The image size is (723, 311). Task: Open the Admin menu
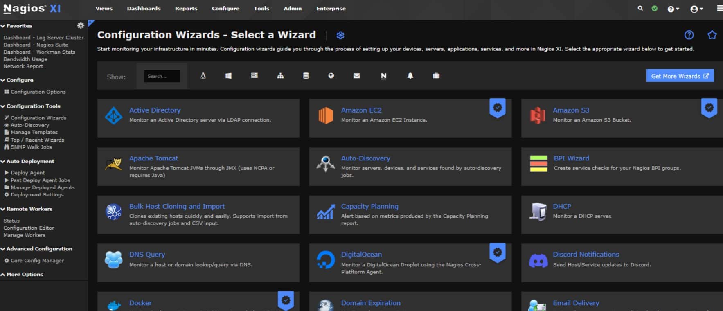click(x=293, y=8)
